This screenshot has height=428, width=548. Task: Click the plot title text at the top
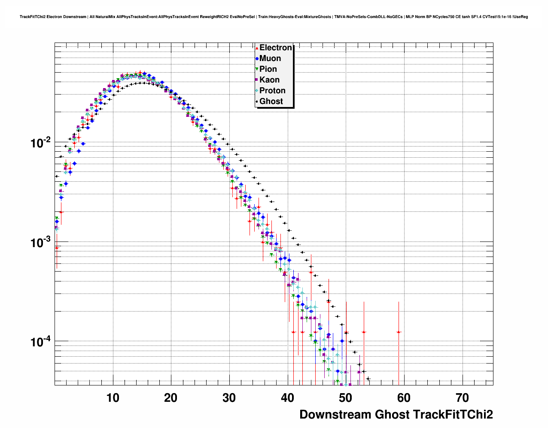(274, 17)
